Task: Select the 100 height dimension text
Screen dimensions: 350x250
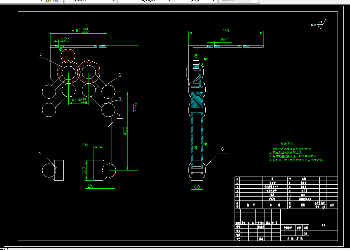Action: [x=84, y=170]
